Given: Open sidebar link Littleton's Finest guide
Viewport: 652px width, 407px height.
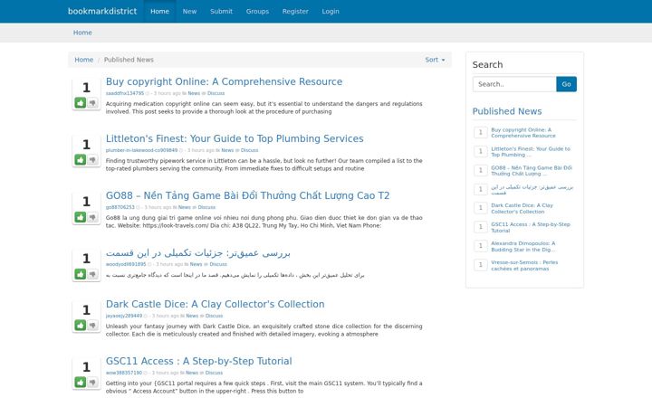Looking at the screenshot, I should (x=531, y=152).
